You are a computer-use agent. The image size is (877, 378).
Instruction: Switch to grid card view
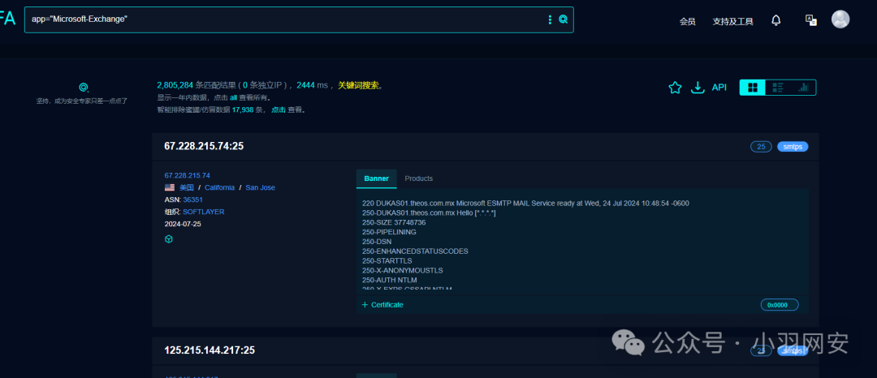[753, 88]
